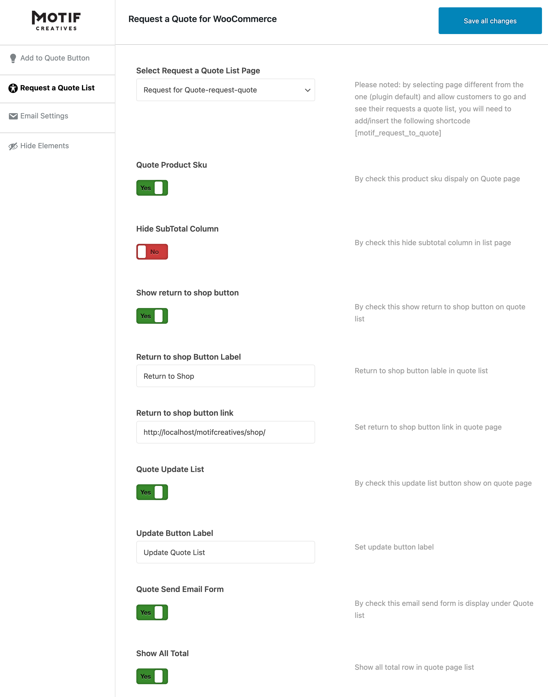Image resolution: width=548 pixels, height=697 pixels.
Task: Click the Return to shop button link field
Action: point(225,432)
